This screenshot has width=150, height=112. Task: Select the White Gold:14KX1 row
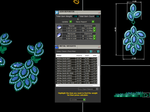pyautogui.click(x=77, y=81)
